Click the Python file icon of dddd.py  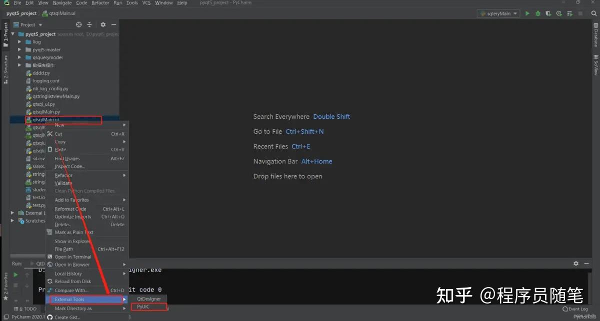(x=28, y=73)
